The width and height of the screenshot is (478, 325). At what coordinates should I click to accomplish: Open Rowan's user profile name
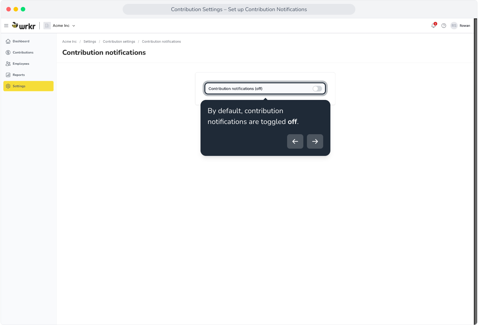tap(465, 26)
